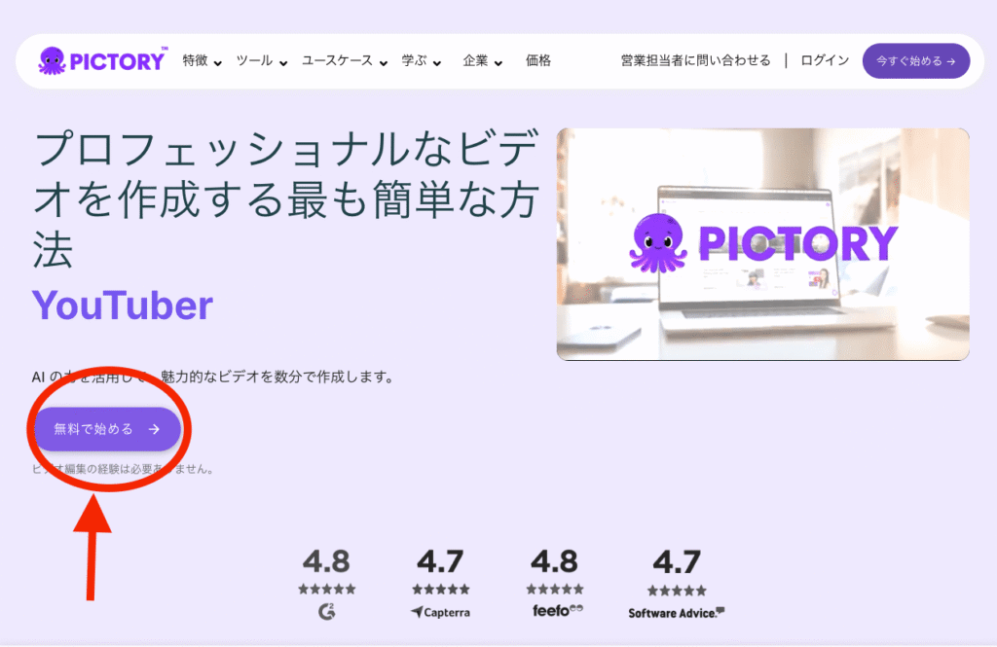Click the feefo logo
Screen dimensions: 997x647
point(557,610)
